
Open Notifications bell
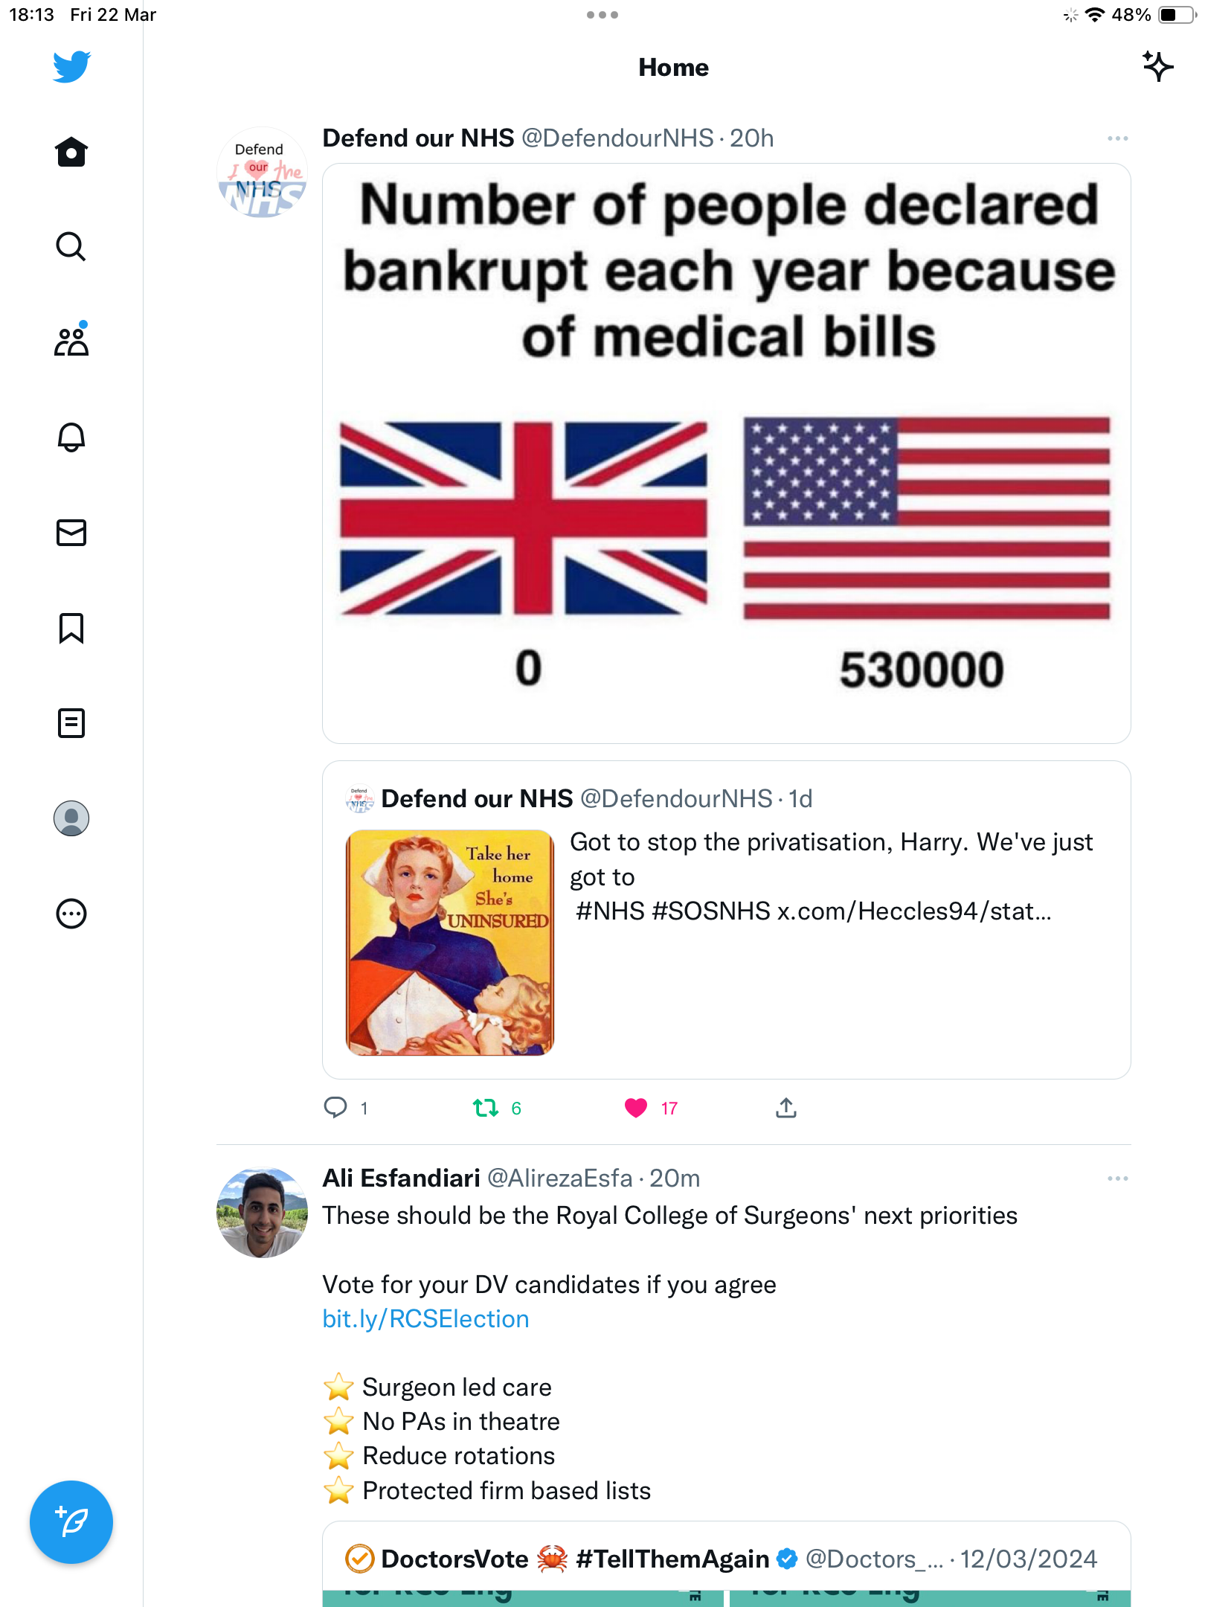(71, 437)
